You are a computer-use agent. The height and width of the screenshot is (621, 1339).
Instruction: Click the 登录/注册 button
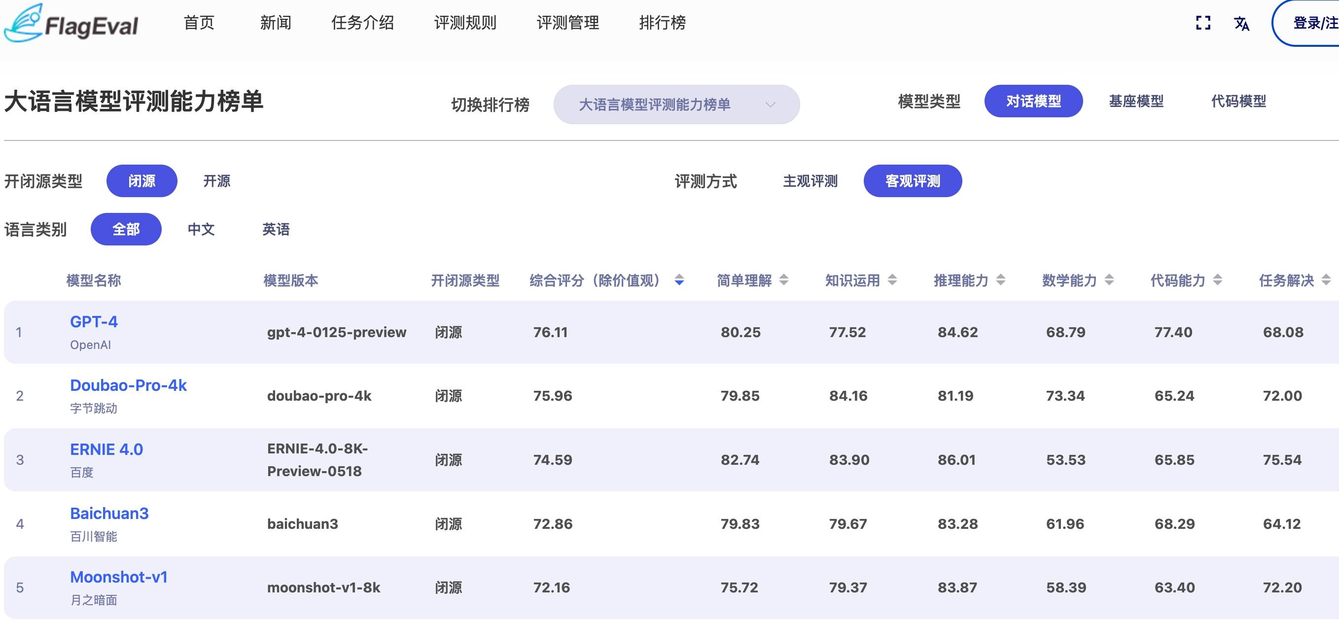point(1310,23)
